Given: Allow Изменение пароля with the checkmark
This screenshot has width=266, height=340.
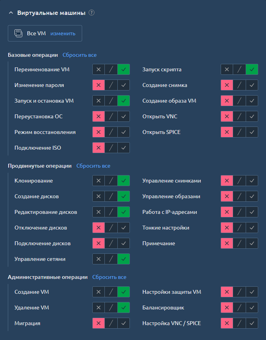Looking at the screenshot, I should [124, 85].
